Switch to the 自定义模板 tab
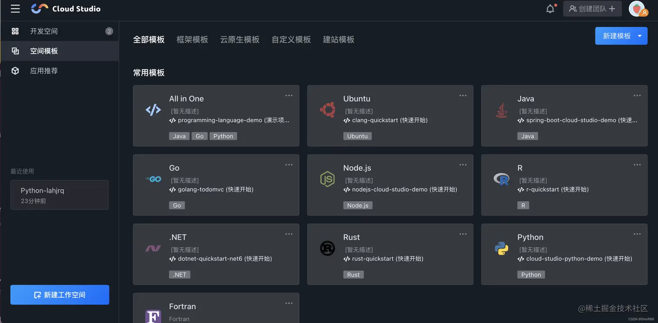 click(x=292, y=40)
